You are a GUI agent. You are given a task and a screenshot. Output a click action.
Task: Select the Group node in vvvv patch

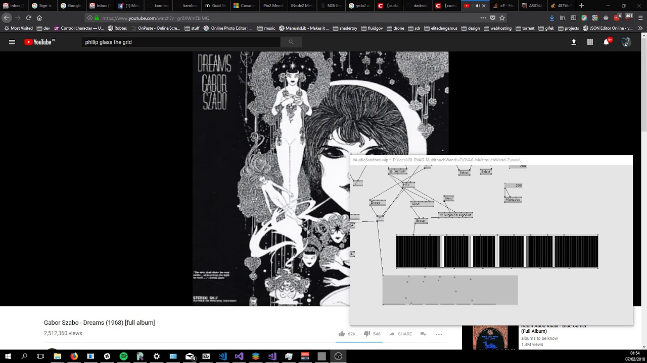(421, 221)
